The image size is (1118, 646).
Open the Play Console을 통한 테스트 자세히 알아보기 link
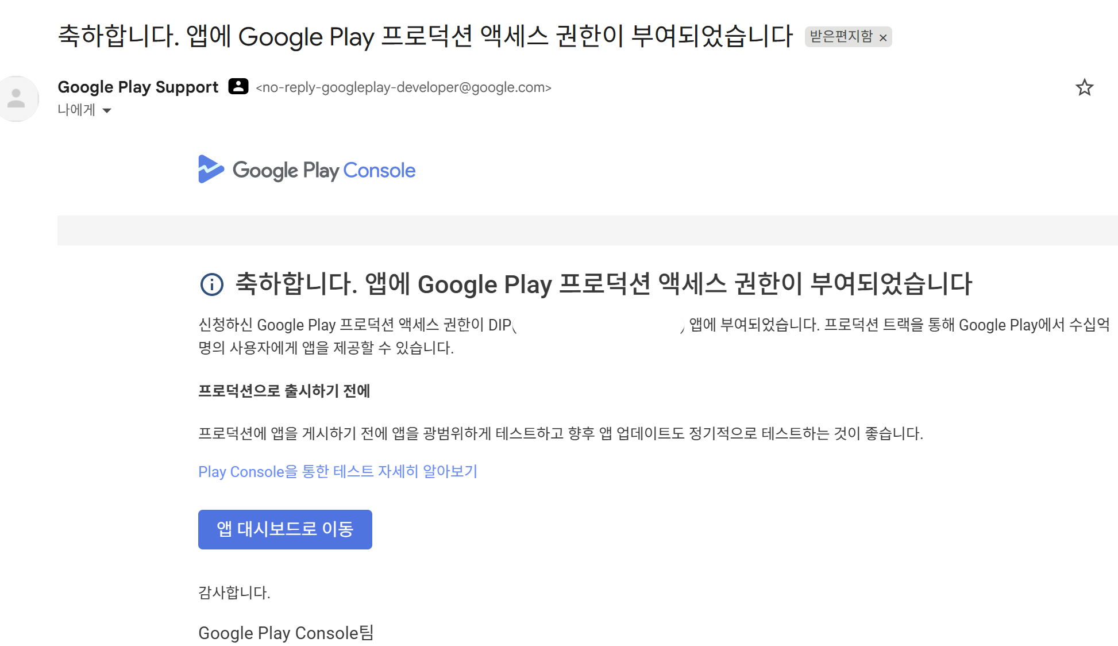coord(337,472)
